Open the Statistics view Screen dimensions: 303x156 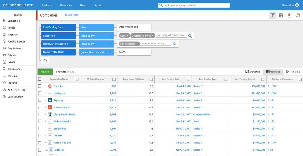253,72
